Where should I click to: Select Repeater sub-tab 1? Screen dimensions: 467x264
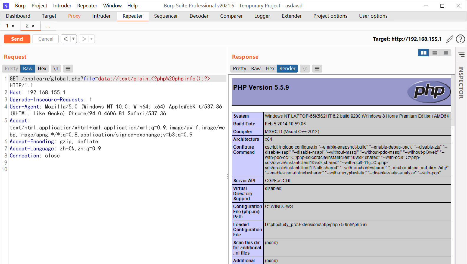click(10, 26)
